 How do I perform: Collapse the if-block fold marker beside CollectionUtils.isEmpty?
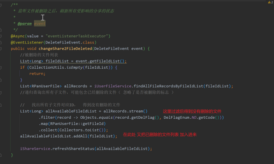(1, 68)
